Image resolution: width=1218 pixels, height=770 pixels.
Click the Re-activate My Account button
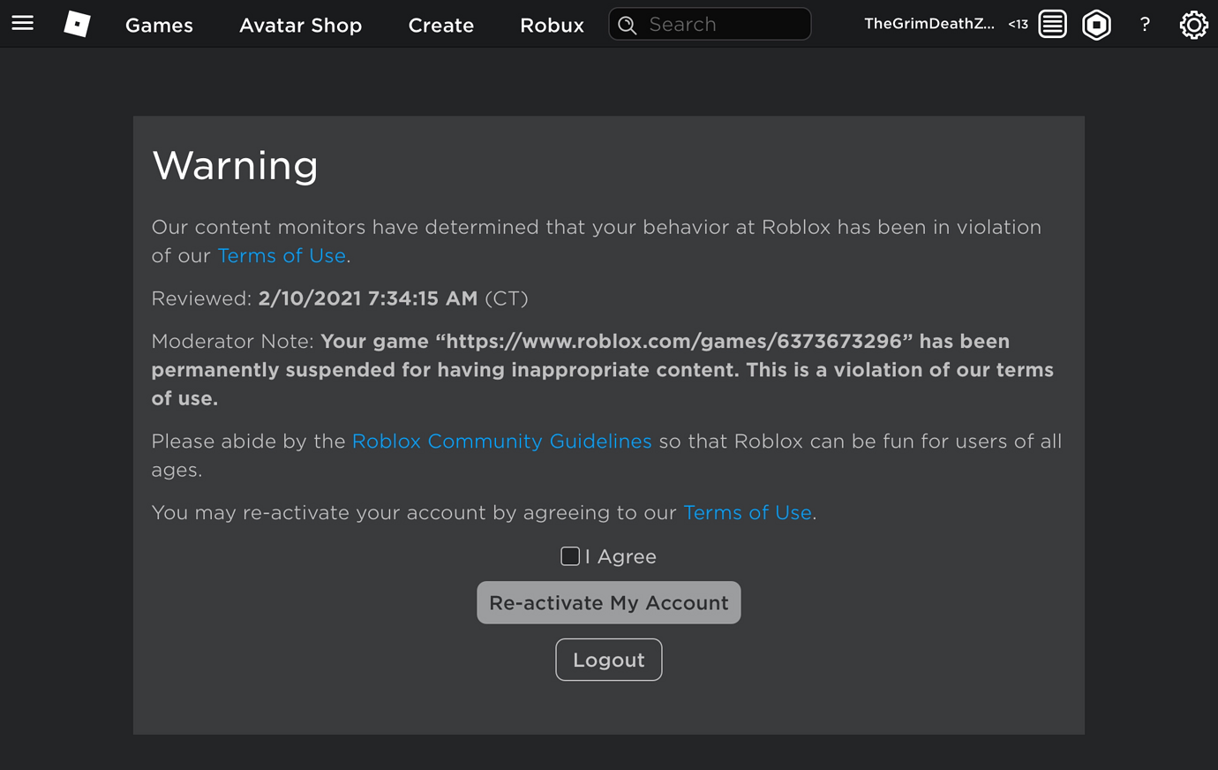608,602
